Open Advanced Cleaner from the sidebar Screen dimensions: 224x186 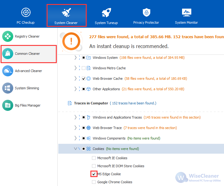coord(29,71)
